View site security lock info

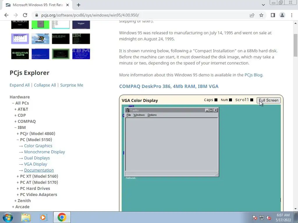[x=37, y=15]
